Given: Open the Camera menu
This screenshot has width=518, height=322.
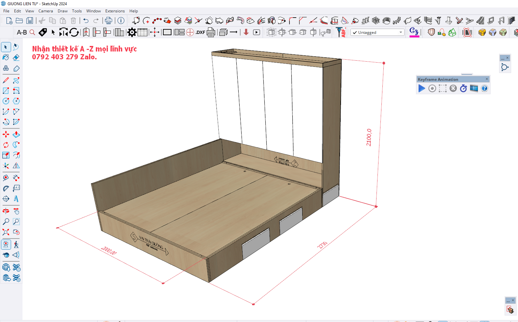Looking at the screenshot, I should tap(46, 11).
